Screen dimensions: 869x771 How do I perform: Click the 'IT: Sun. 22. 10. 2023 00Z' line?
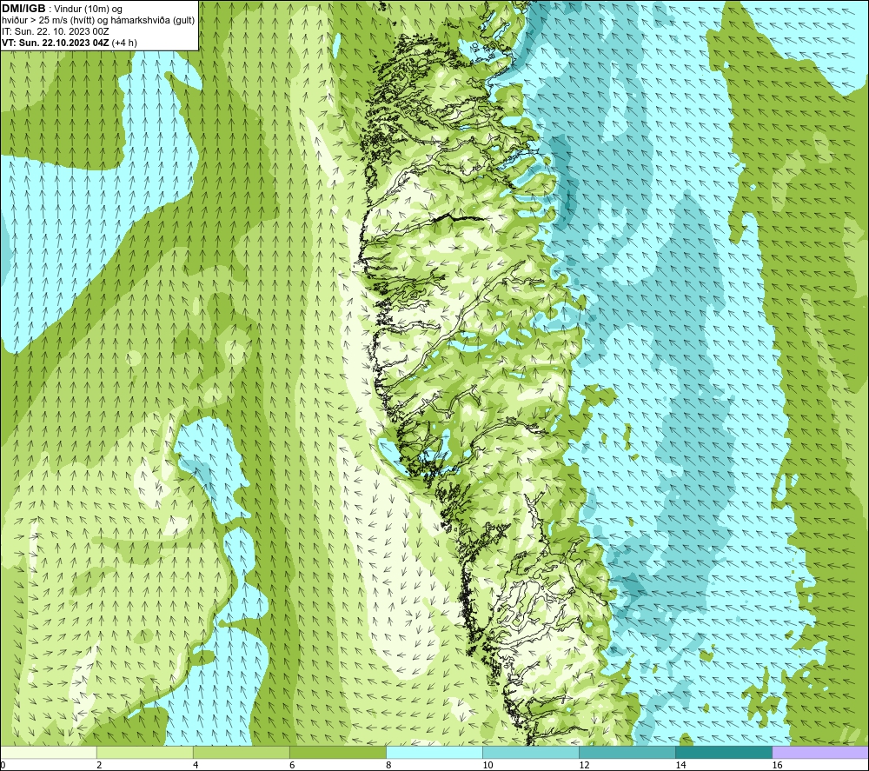coord(56,31)
